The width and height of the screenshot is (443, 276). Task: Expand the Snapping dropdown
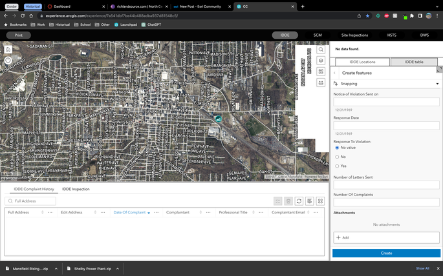(437, 84)
